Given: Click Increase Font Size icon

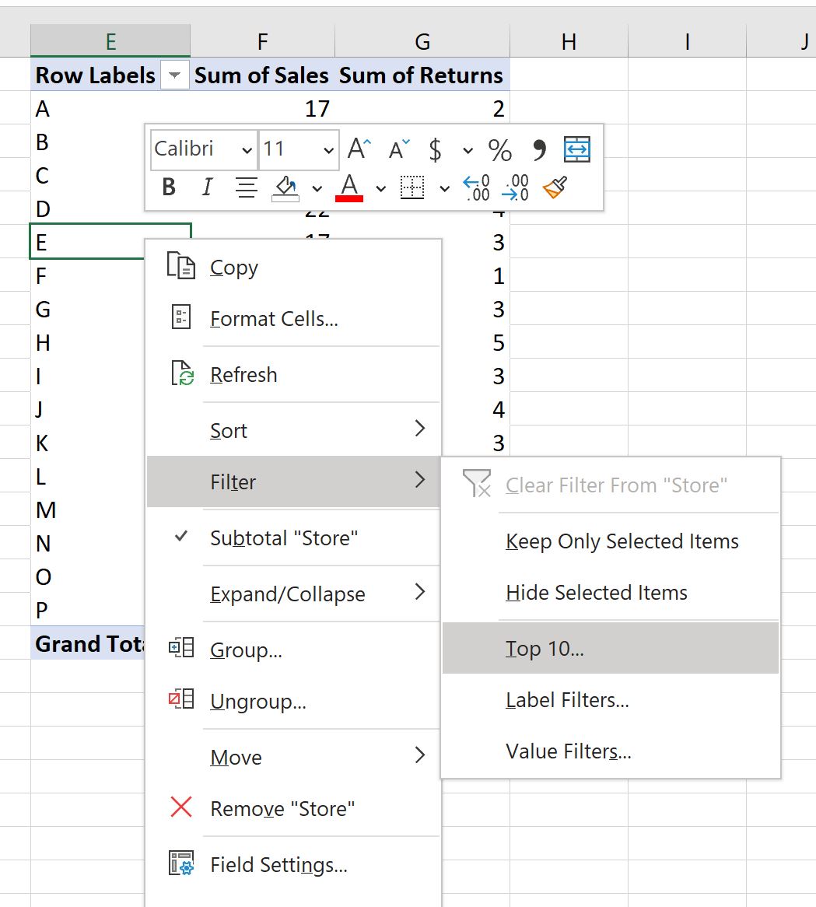Looking at the screenshot, I should pos(359,149).
